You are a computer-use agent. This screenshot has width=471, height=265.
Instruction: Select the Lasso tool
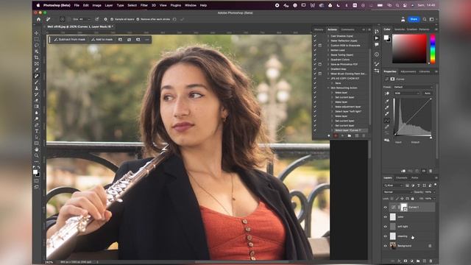point(37,45)
